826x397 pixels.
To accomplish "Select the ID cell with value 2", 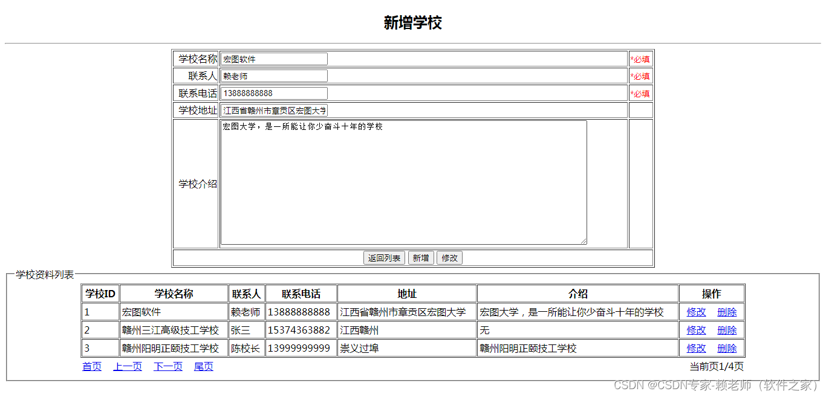I will (100, 330).
